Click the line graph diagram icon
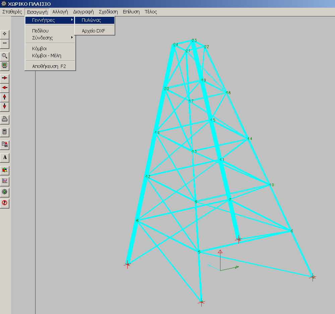The image size is (335, 314). pos(4,181)
